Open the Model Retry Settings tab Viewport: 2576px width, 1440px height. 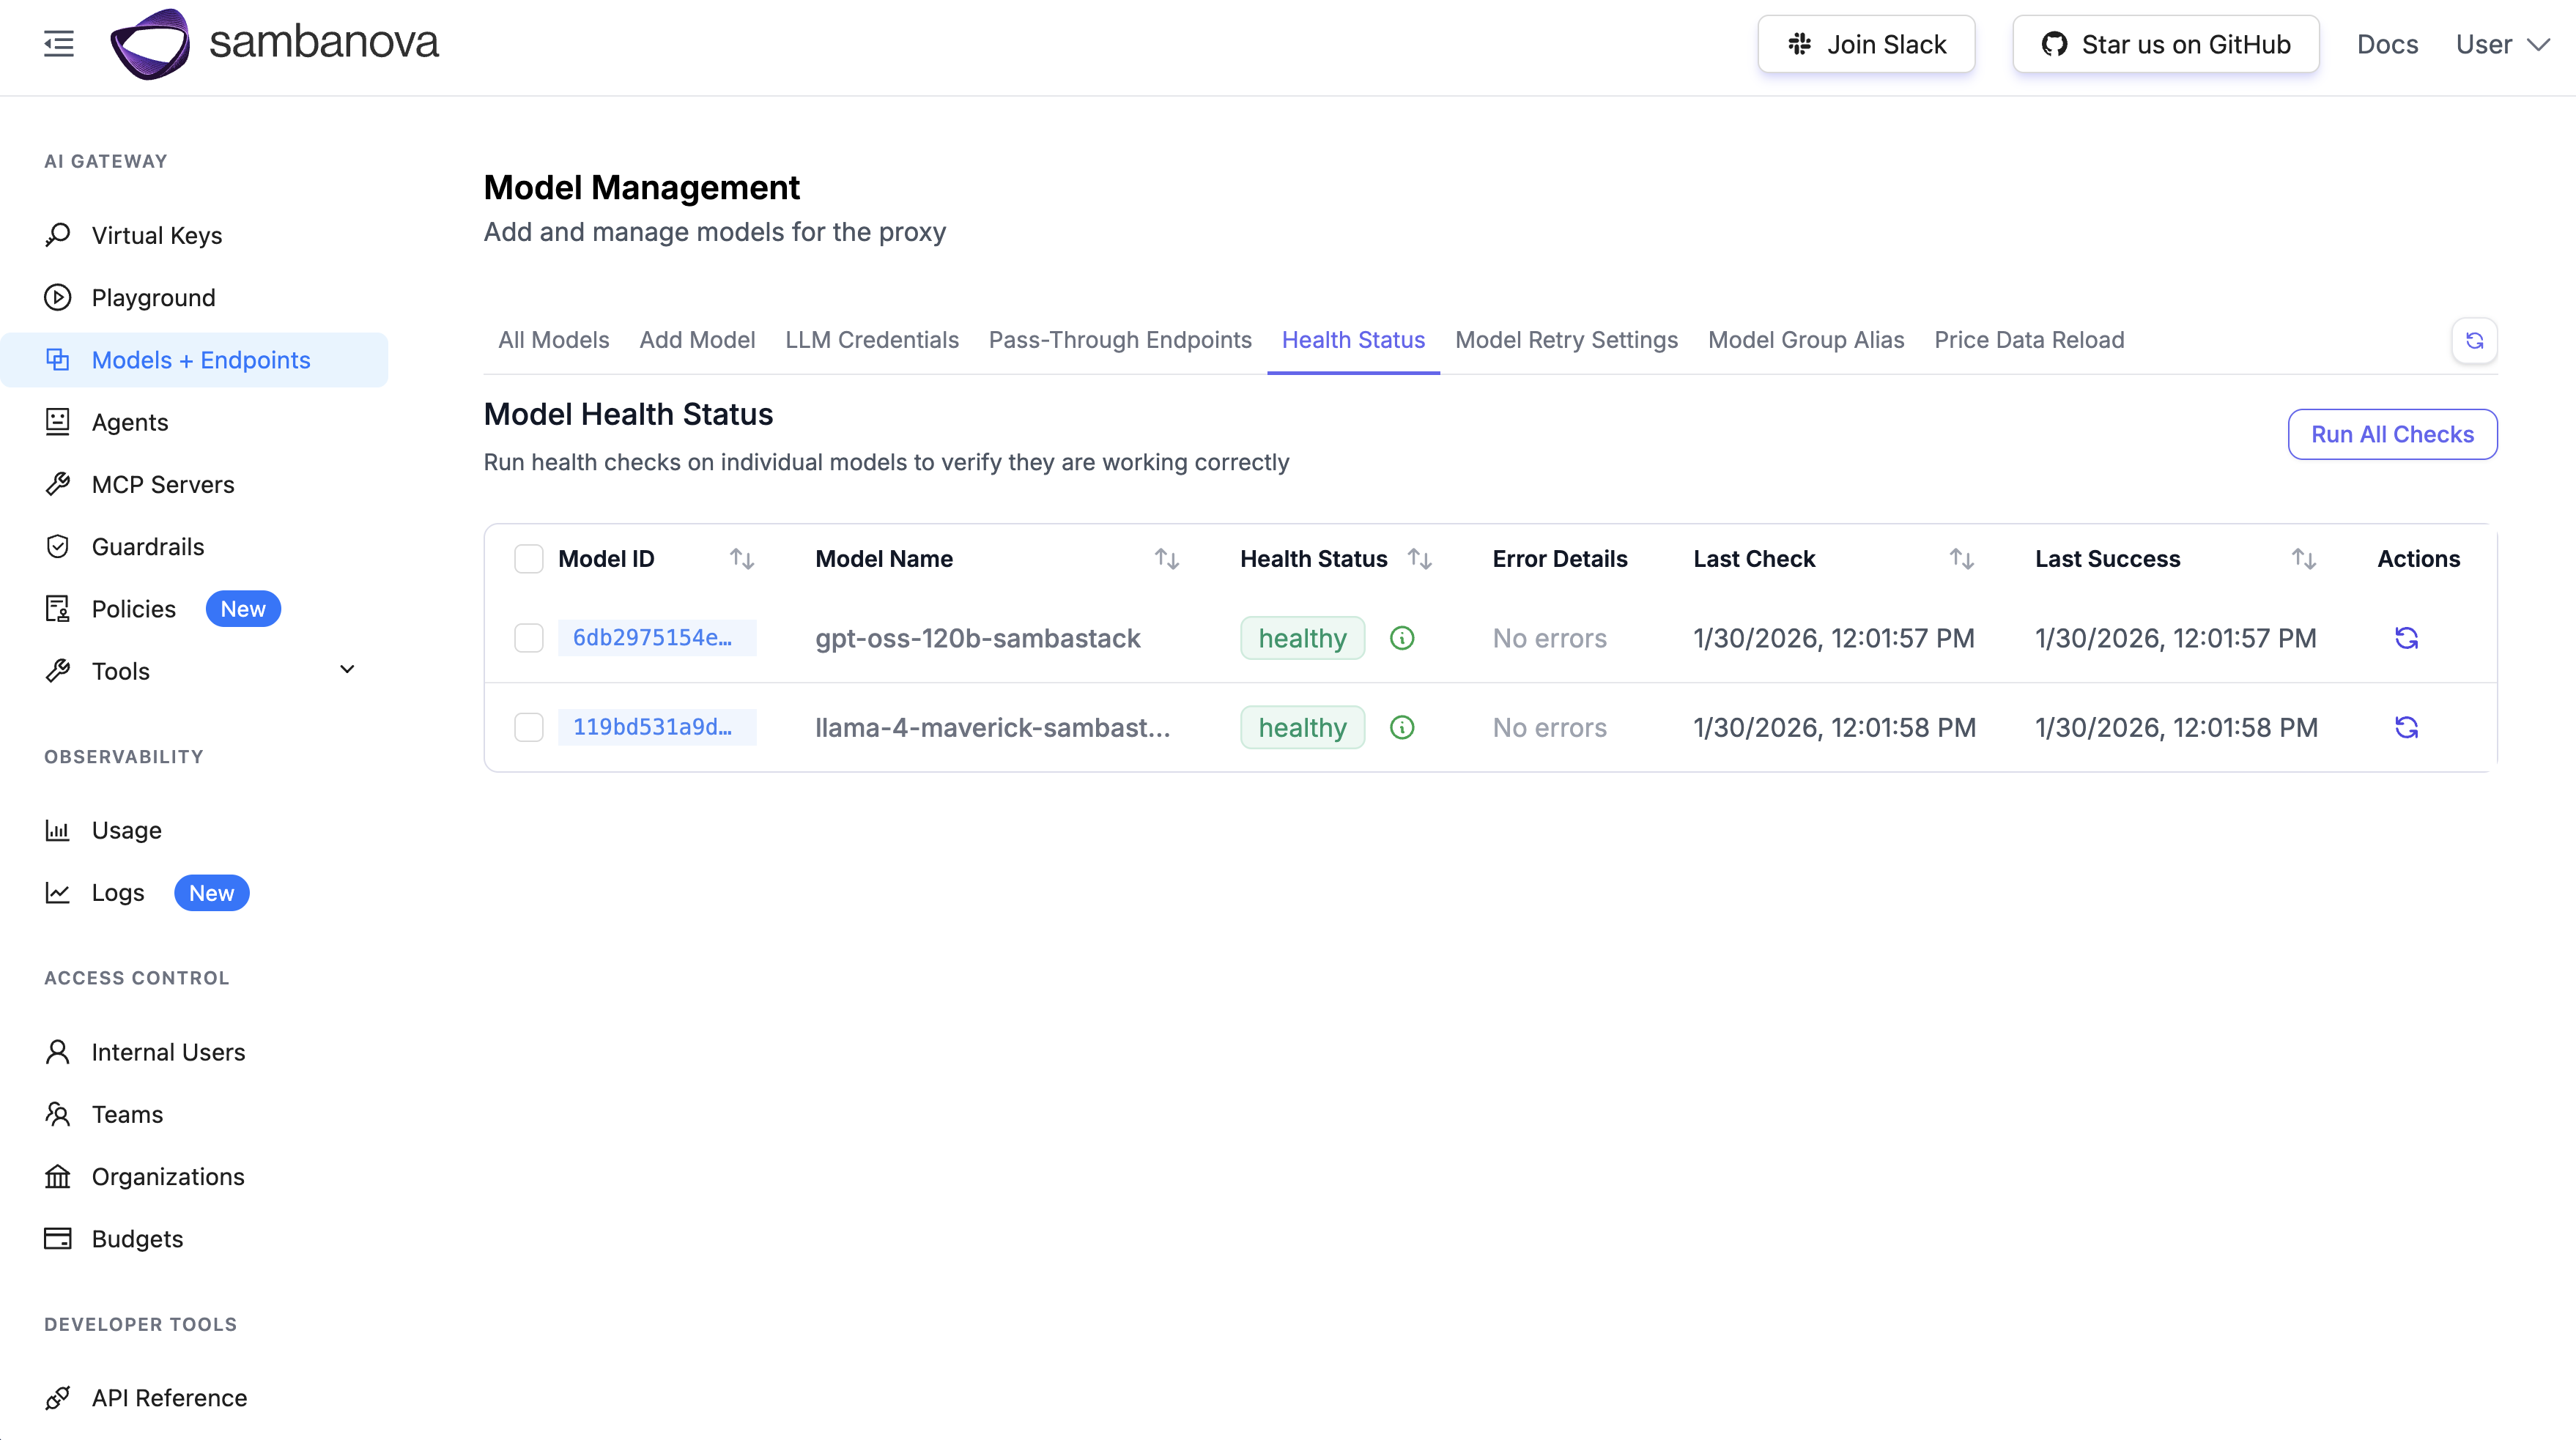pos(1566,340)
